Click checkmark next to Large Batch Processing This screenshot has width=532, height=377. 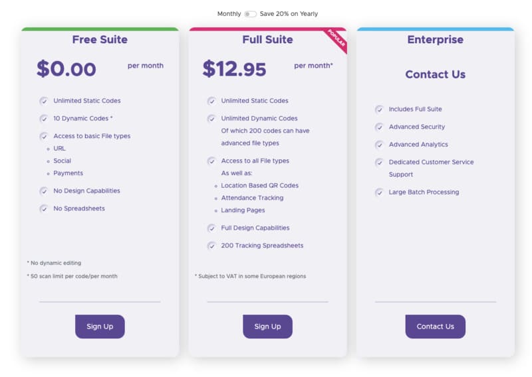379,192
